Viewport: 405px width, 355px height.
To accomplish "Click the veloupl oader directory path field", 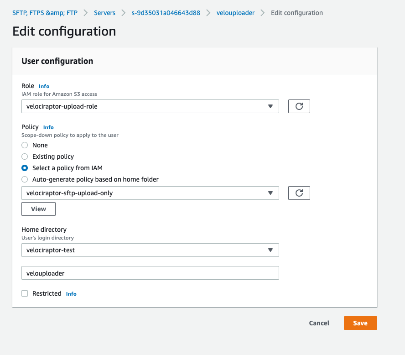I will [x=150, y=272].
